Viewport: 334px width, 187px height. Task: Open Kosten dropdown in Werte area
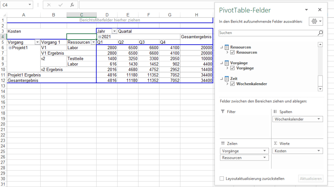pyautogui.click(x=319, y=151)
